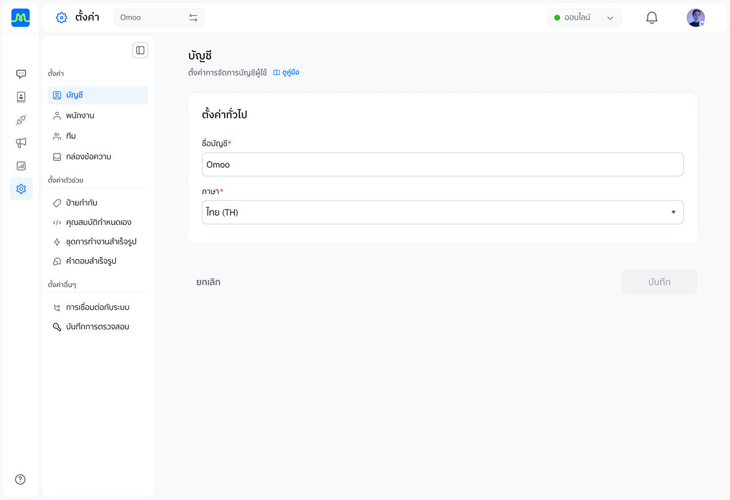
Task: Click the app logo icon
Action: [21, 18]
